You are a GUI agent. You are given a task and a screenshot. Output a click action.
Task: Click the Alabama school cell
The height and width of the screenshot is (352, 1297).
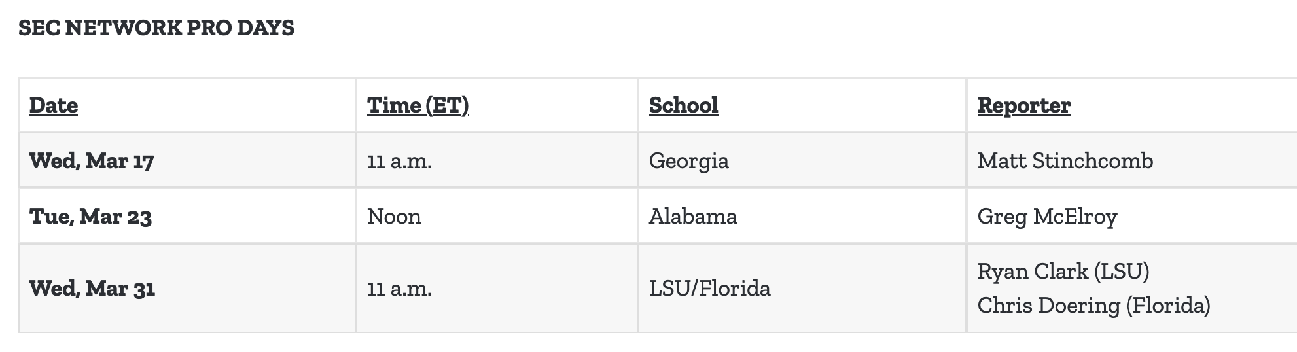(692, 217)
